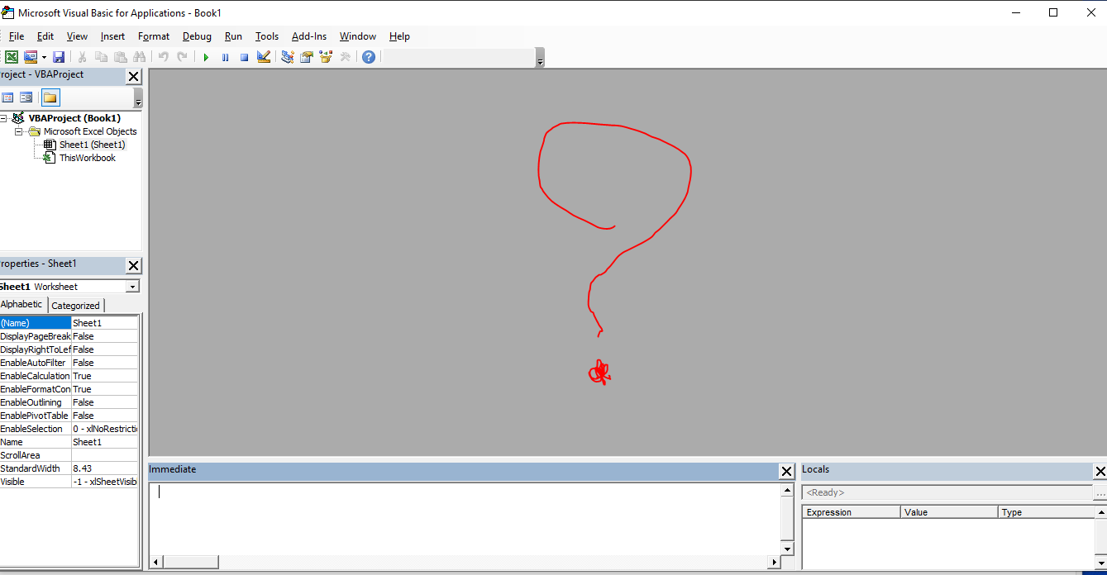Click the View Code icon in Project panel
The height and width of the screenshot is (575, 1107).
point(7,97)
